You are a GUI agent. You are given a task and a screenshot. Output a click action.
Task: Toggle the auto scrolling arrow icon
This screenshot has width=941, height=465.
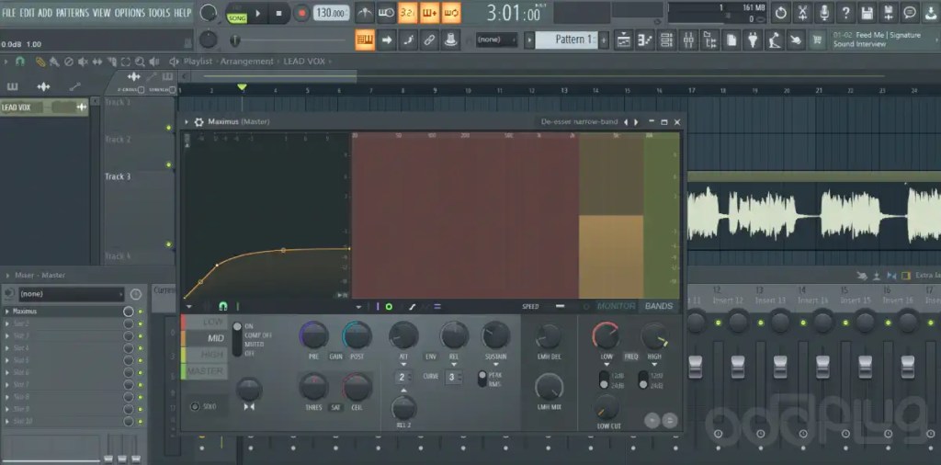click(387, 40)
